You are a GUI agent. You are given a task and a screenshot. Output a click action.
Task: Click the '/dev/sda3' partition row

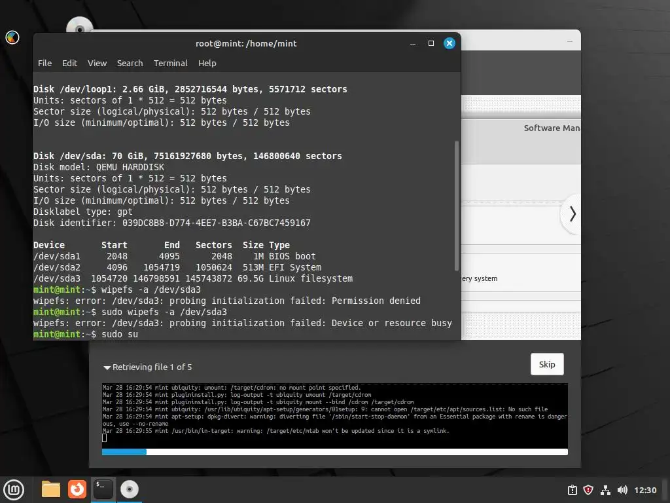(193, 278)
